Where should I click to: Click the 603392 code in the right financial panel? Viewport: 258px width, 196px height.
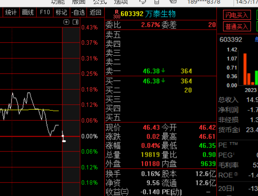[231, 39]
